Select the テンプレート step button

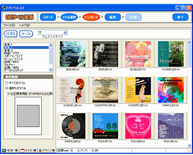point(91,17)
